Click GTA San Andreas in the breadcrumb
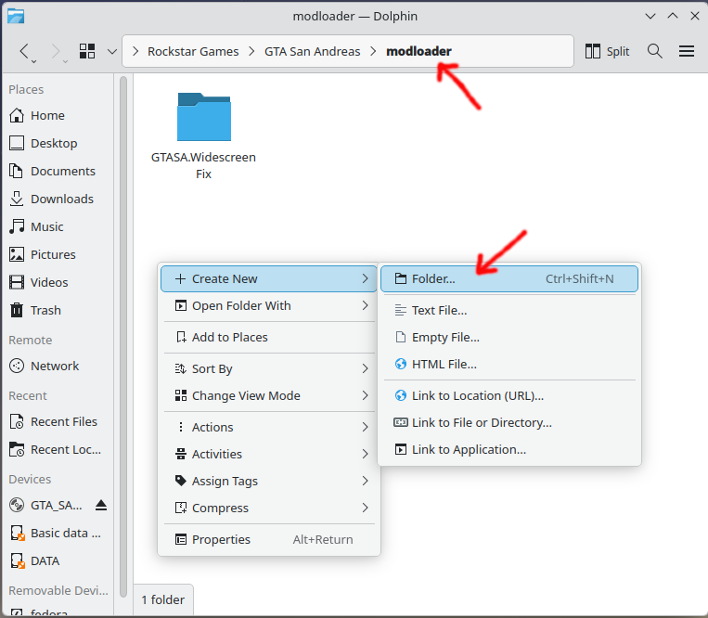The image size is (708, 618). tap(312, 51)
